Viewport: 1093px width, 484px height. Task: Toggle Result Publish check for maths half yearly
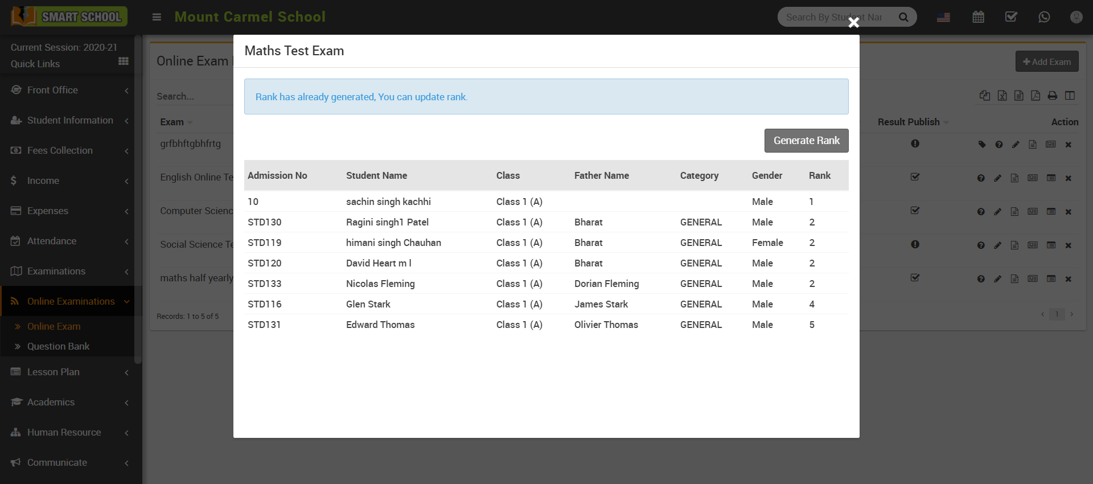[915, 278]
